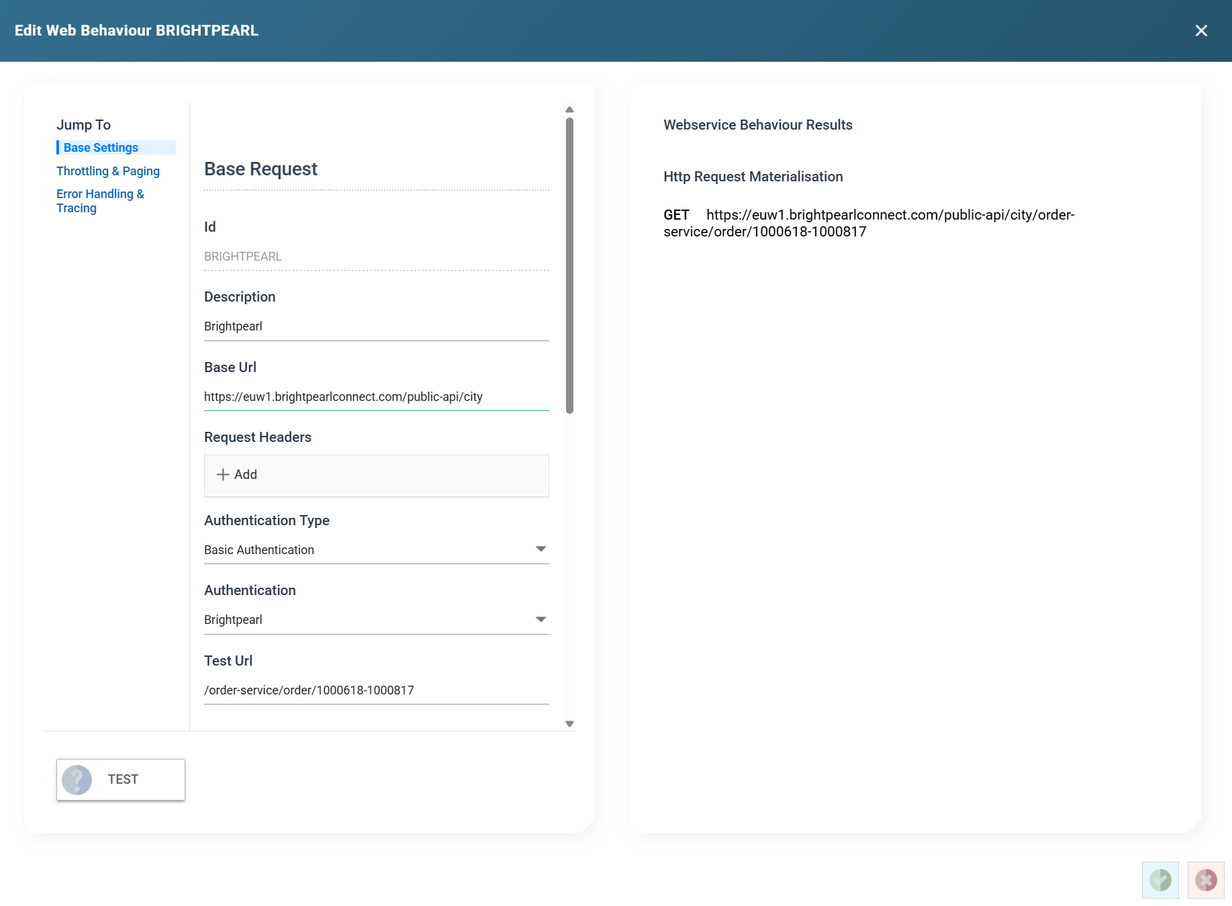Open the Authentication Brightpearl dropdown
Image resolution: width=1232 pixels, height=906 pixels.
point(376,619)
